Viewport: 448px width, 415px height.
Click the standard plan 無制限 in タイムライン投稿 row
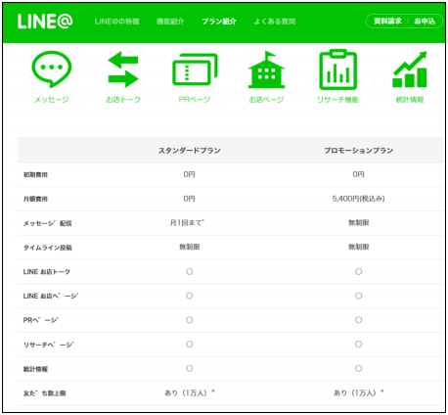pos(190,247)
